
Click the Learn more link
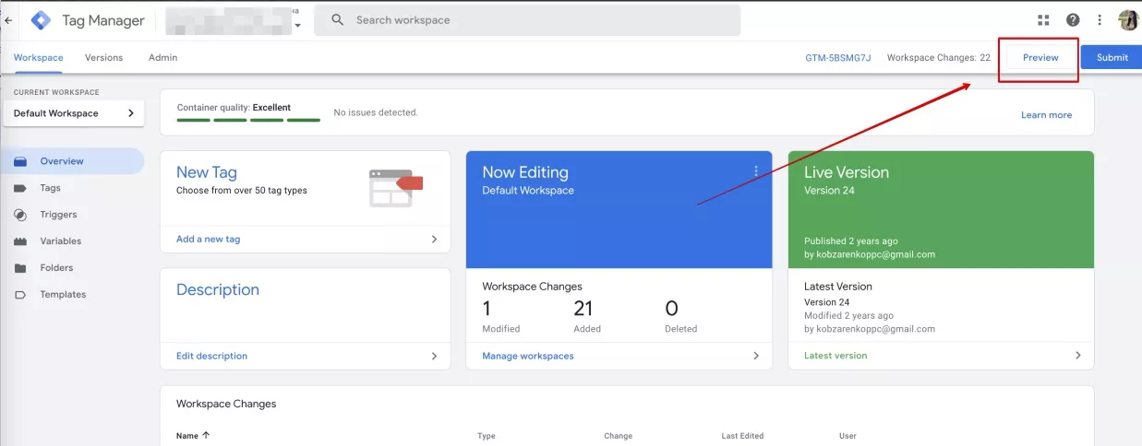[1046, 115]
